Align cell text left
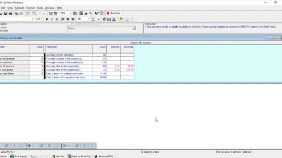282x158 pixels. [x=63, y=19]
